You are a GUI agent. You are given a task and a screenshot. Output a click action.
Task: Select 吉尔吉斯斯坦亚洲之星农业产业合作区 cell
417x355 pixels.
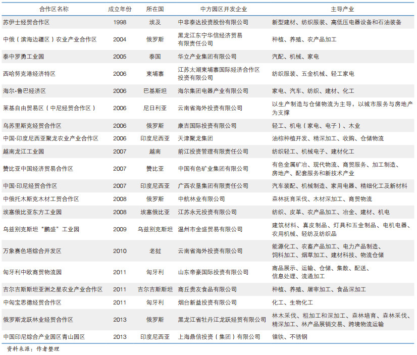point(53,289)
